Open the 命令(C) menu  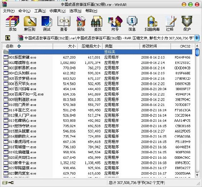click(x=24, y=11)
